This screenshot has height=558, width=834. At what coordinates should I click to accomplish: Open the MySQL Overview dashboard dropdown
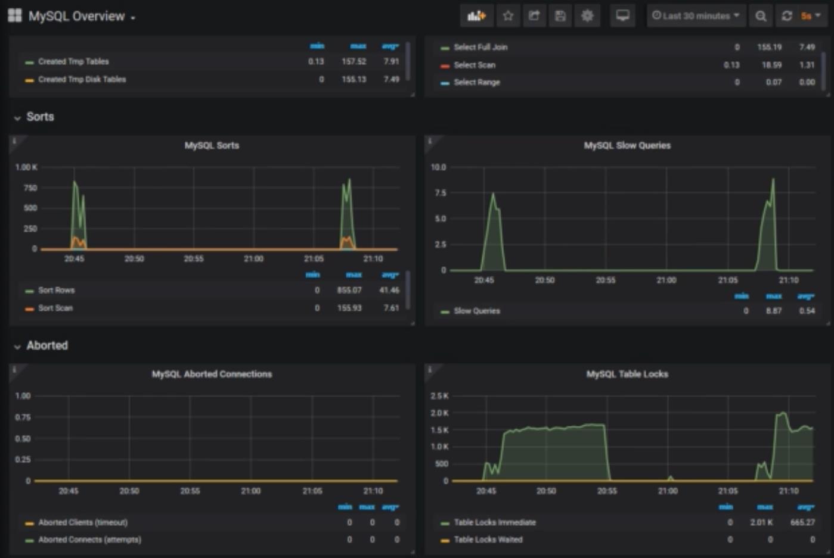click(x=82, y=16)
